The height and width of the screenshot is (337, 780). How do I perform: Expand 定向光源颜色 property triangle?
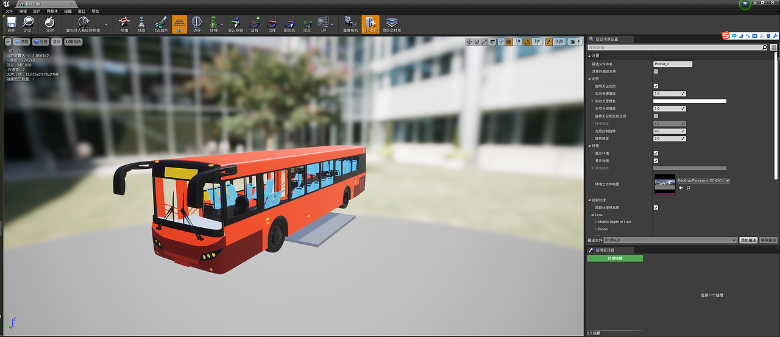pyautogui.click(x=592, y=101)
